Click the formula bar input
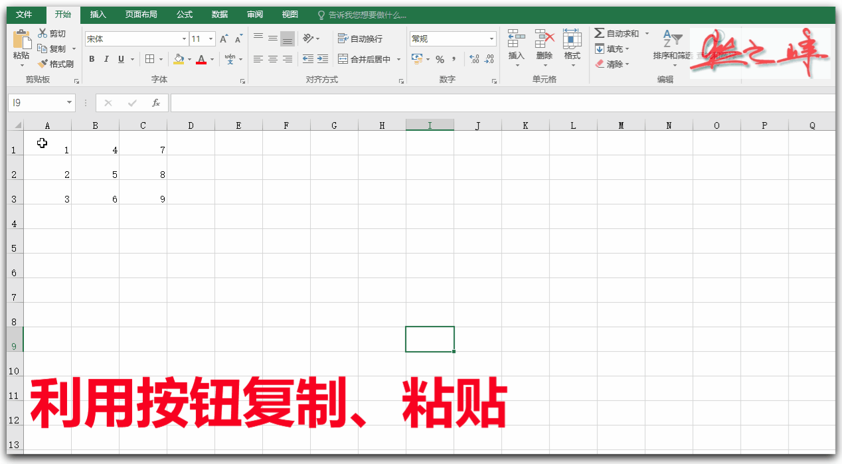The image size is (842, 464). 503,103
